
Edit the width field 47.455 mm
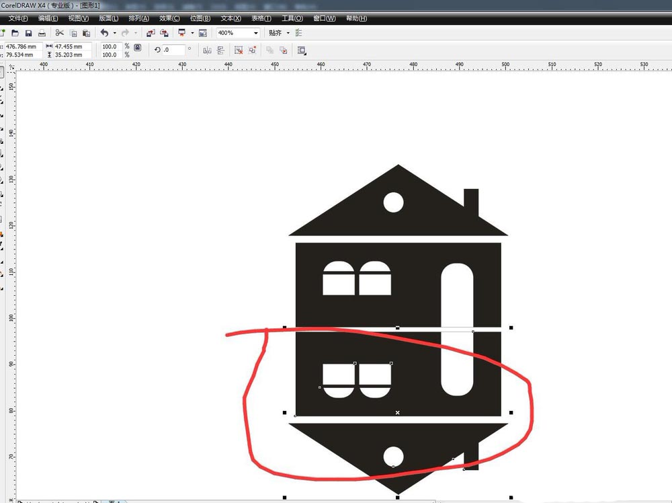(72, 46)
